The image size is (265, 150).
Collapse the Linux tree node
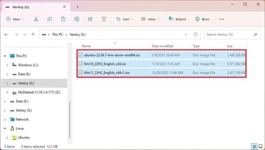tap(5, 128)
